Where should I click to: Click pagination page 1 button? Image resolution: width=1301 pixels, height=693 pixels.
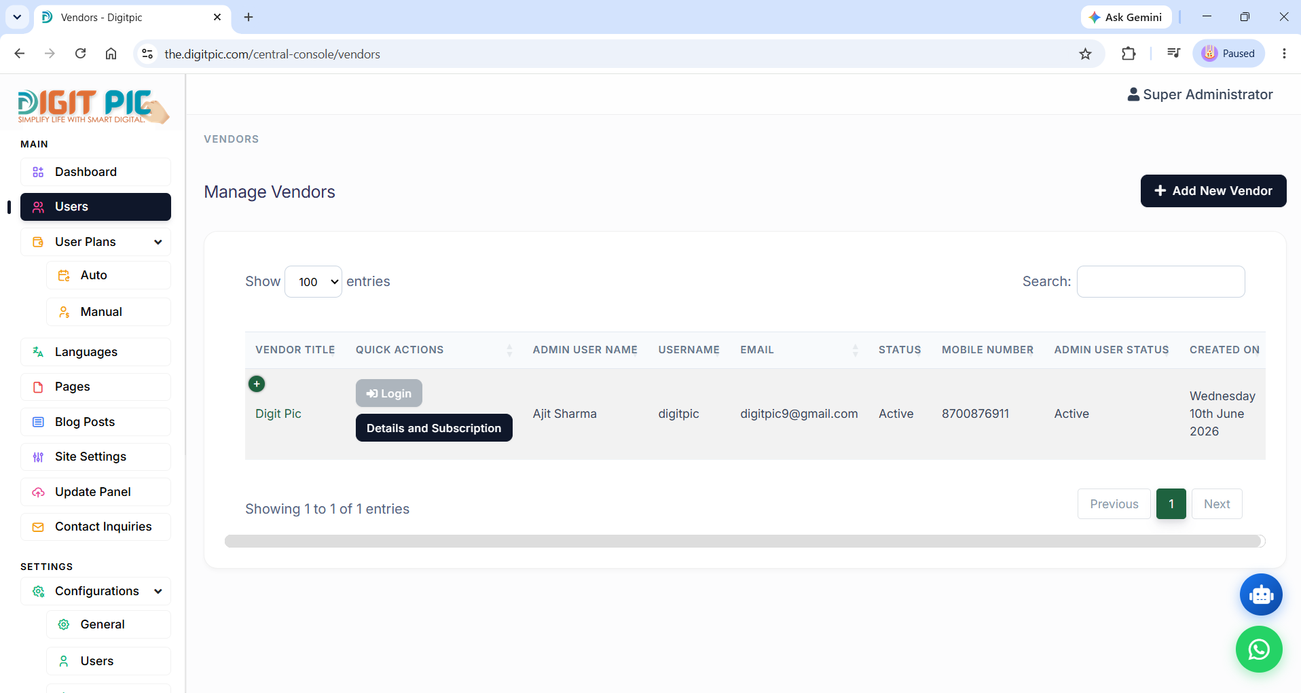tap(1171, 504)
